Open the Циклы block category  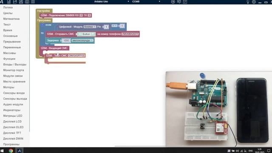(8, 13)
